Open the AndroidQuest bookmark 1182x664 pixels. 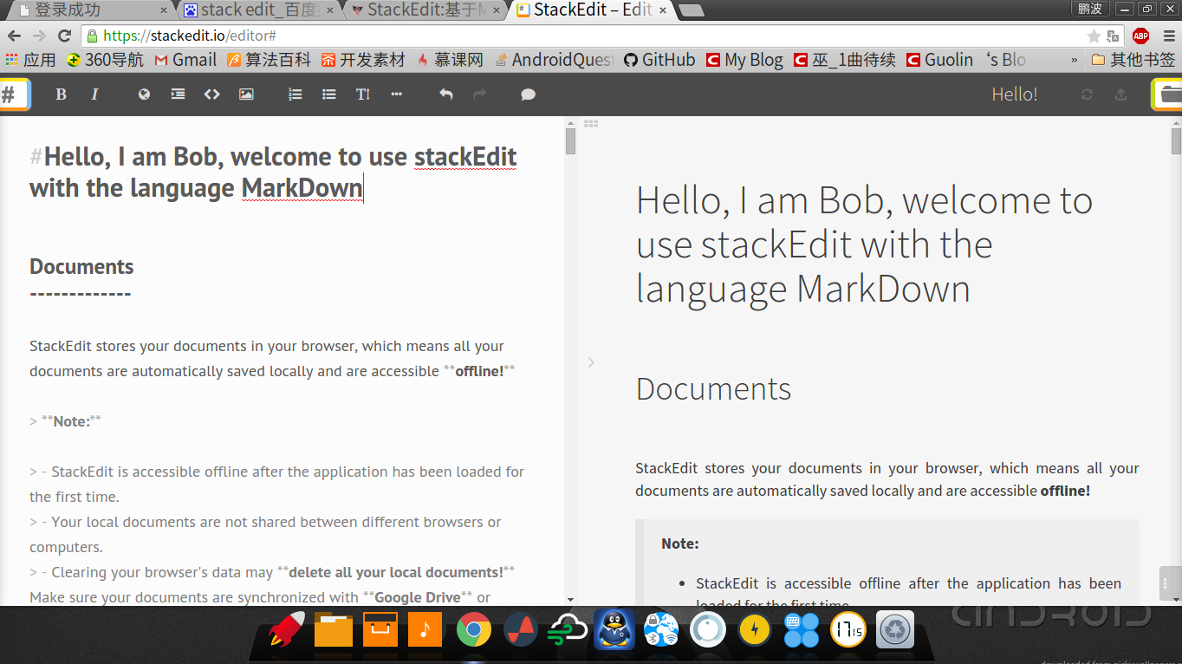click(555, 60)
